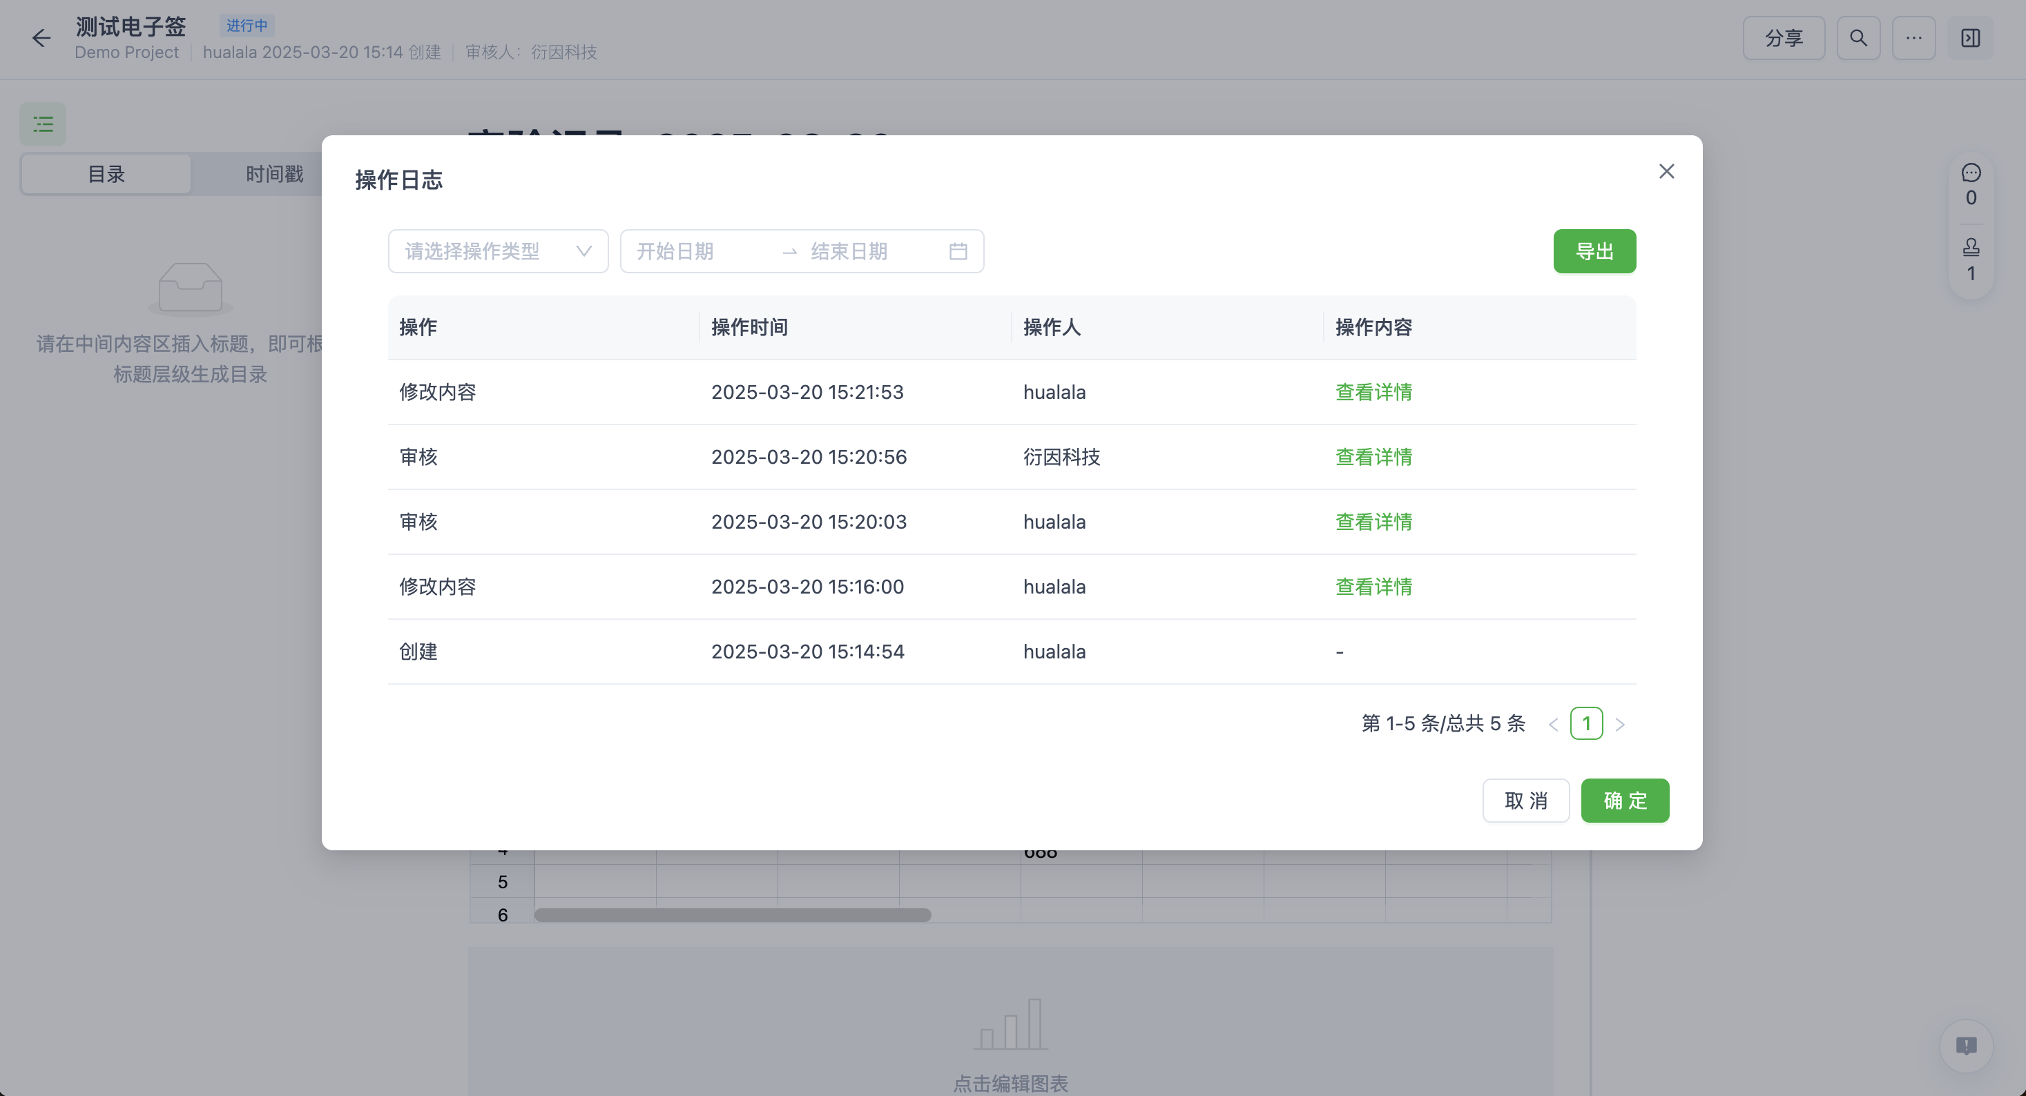The width and height of the screenshot is (2026, 1096).
Task: Click the green 导出 button
Action: pos(1594,252)
